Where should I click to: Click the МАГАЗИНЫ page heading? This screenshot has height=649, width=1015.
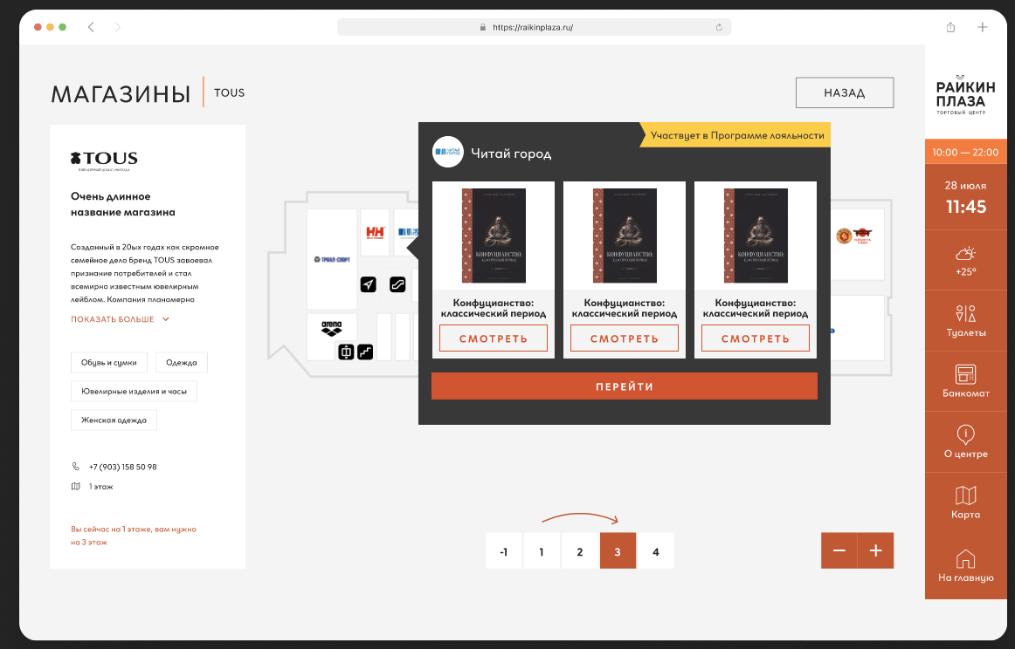click(121, 94)
